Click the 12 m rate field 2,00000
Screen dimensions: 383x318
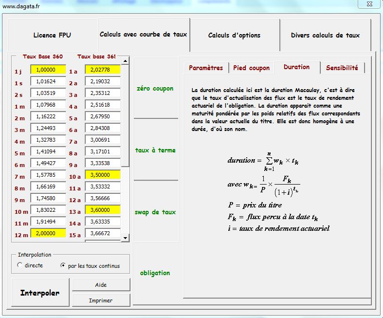[x=48, y=233]
